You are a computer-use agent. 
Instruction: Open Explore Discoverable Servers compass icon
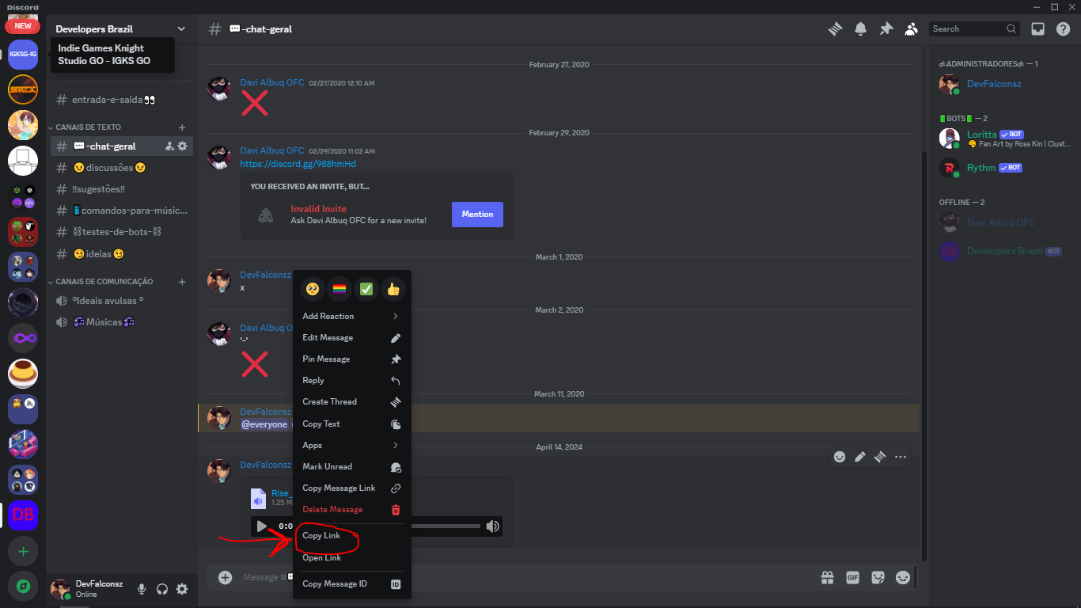23,587
